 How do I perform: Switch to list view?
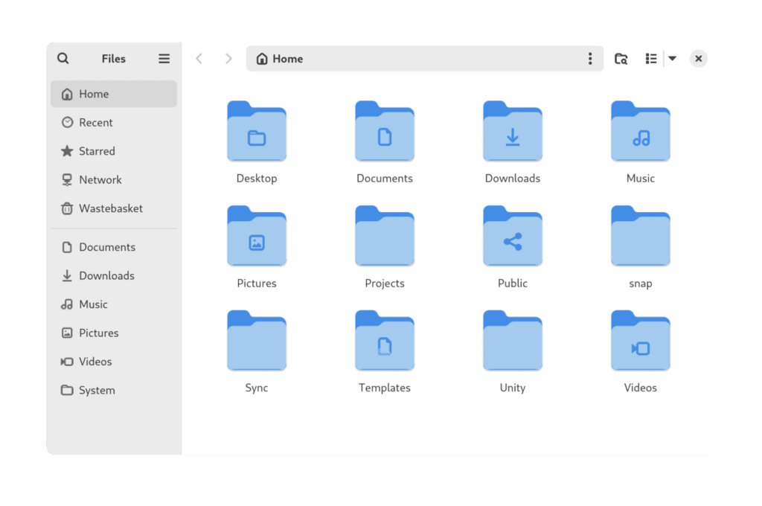pyautogui.click(x=651, y=59)
